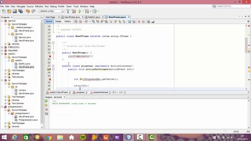Image resolution: width=251 pixels, height=141 pixels.
Task: Collapse code fold at line 27
Action: (53, 66)
